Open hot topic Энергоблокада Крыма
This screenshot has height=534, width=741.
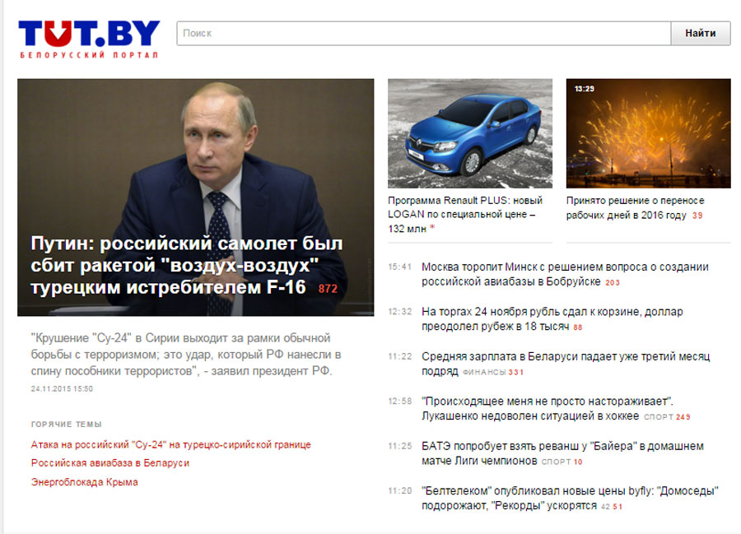[x=85, y=482]
